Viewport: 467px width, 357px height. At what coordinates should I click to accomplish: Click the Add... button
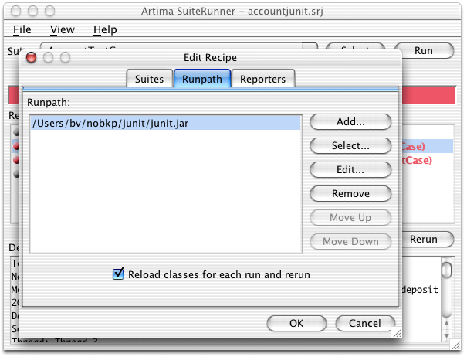(x=350, y=121)
